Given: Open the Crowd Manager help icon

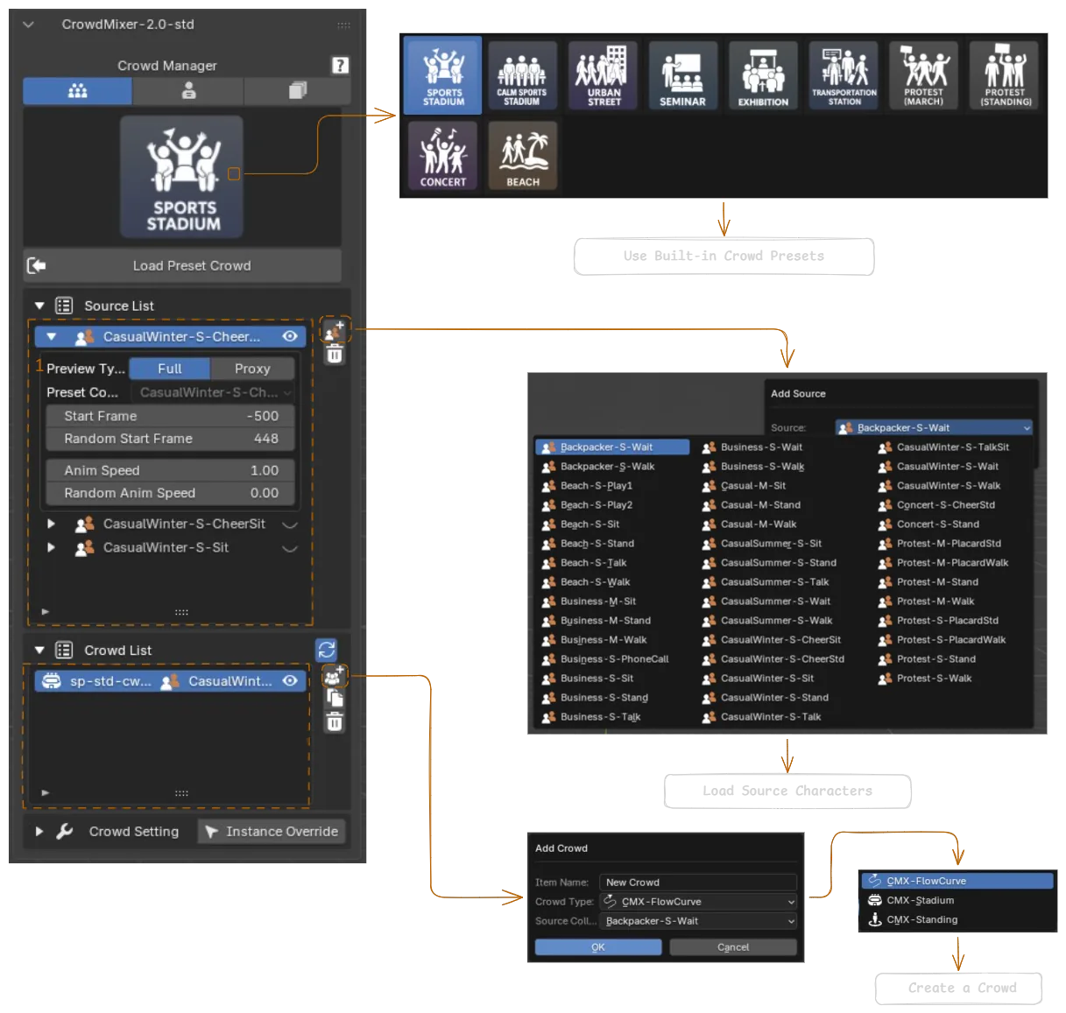Looking at the screenshot, I should [x=340, y=65].
